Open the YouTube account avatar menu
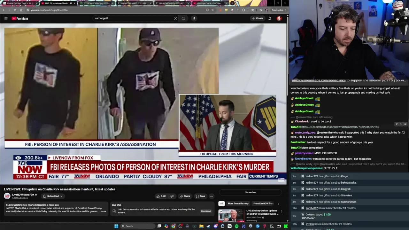Image resolution: width=409 pixels, height=230 pixels. coord(279,18)
